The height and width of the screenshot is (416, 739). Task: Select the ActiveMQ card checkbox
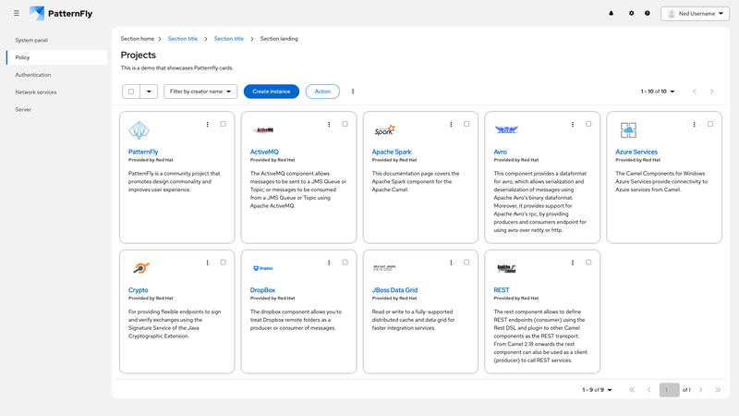[345, 124]
